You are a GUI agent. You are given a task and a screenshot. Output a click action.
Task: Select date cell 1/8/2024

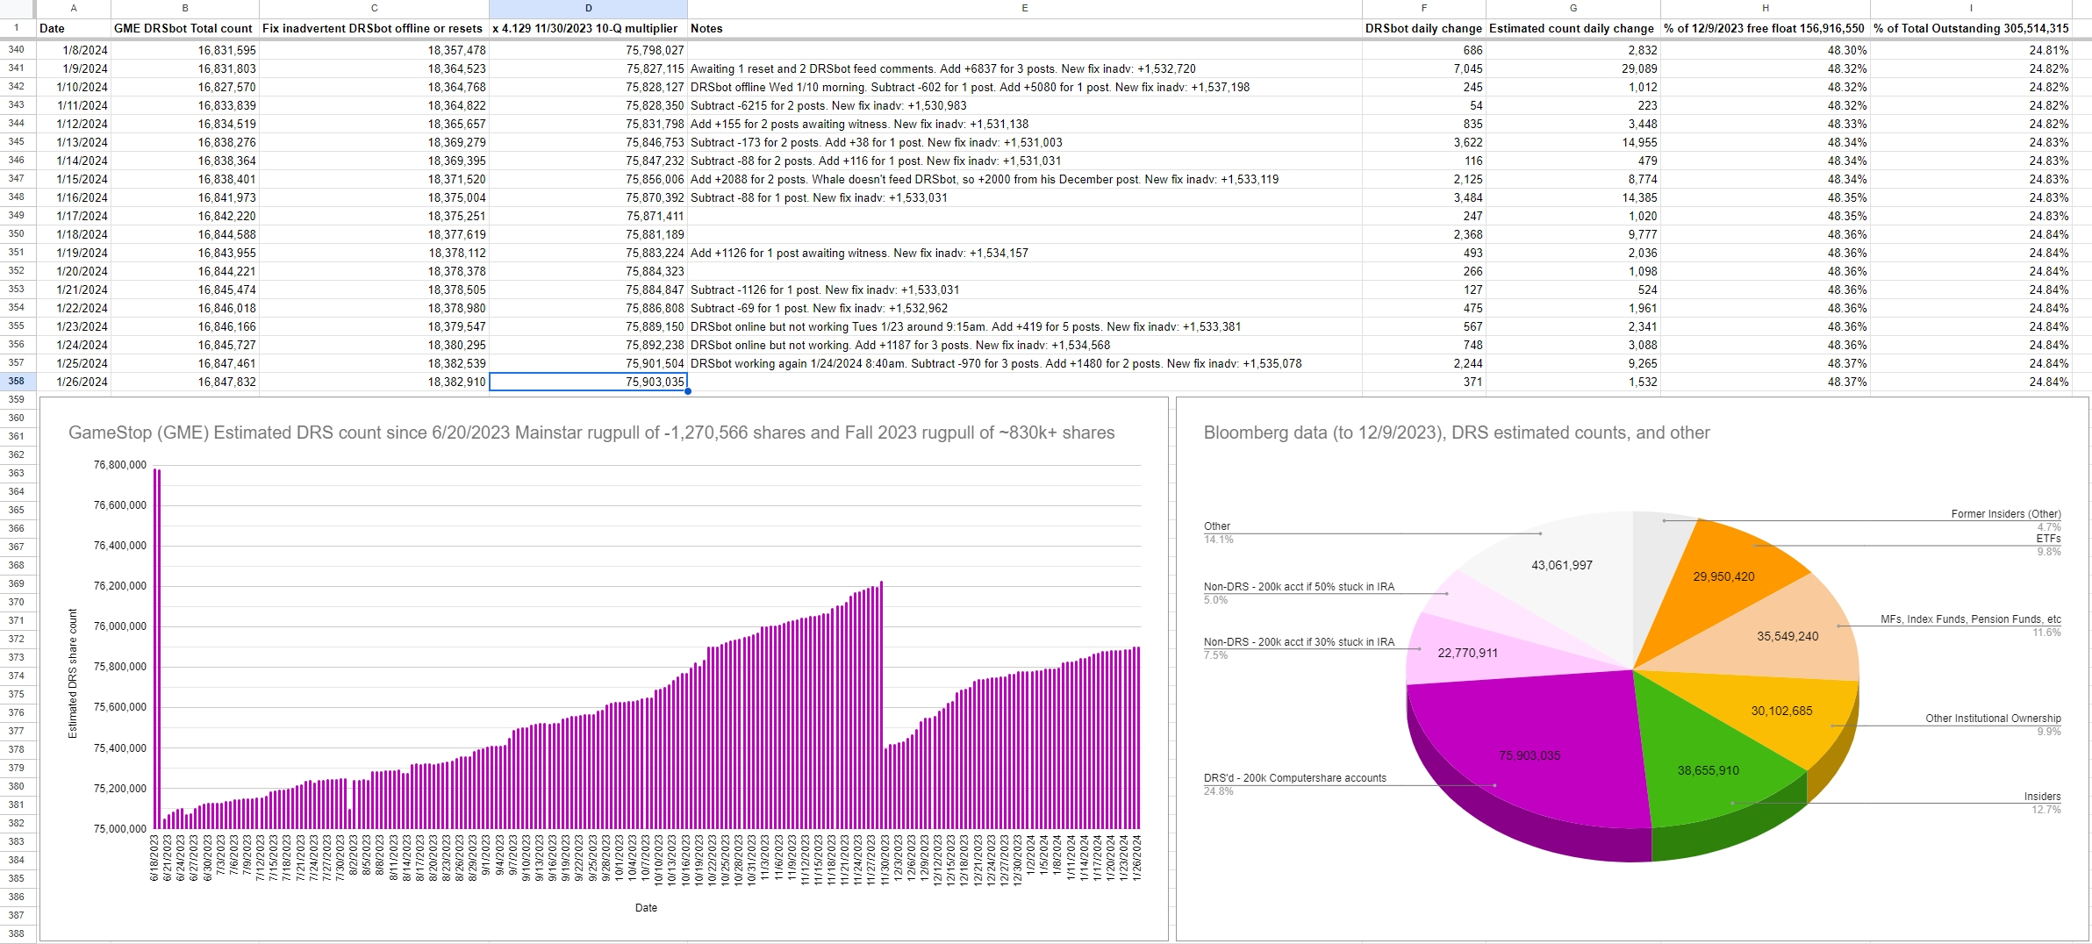[74, 50]
